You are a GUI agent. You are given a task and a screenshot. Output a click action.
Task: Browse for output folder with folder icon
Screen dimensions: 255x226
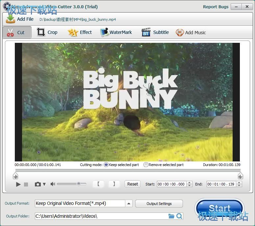[x=171, y=216]
